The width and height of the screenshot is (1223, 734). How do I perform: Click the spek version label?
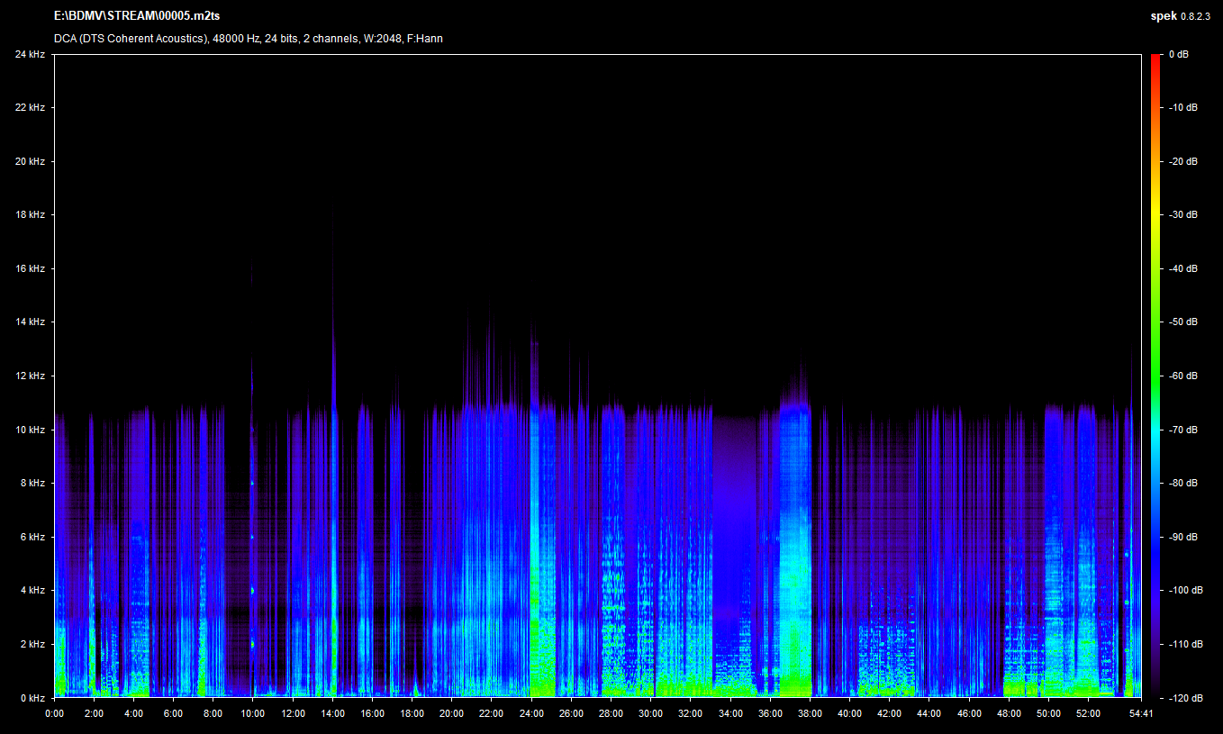[x=1180, y=15]
